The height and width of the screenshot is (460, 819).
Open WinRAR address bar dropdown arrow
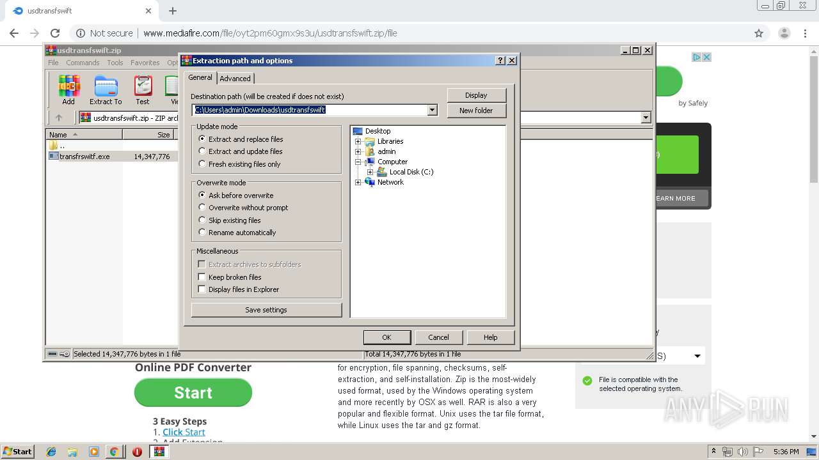[646, 118]
